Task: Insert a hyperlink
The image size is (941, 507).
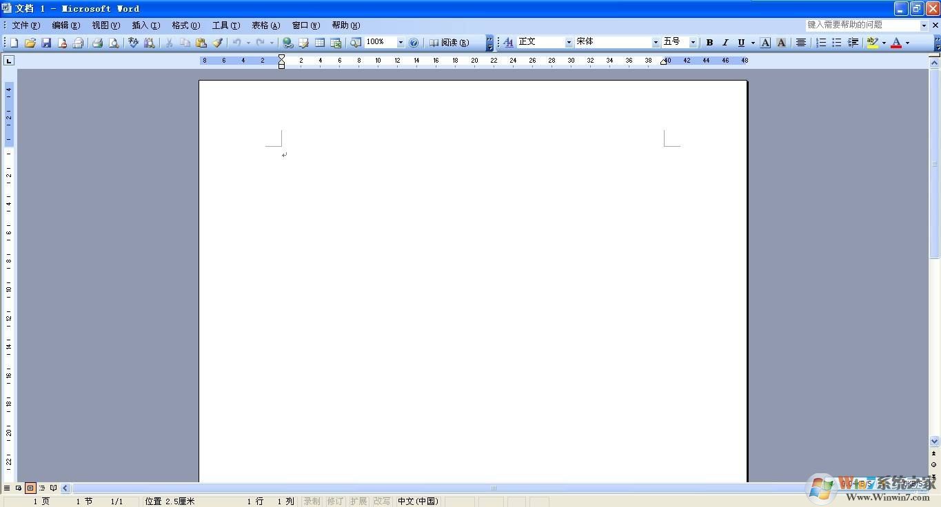Action: pos(287,42)
